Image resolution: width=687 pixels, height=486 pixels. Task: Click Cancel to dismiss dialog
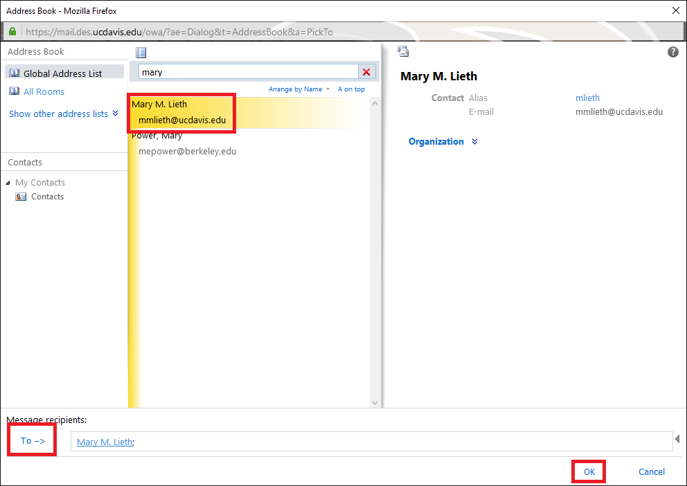tap(652, 471)
